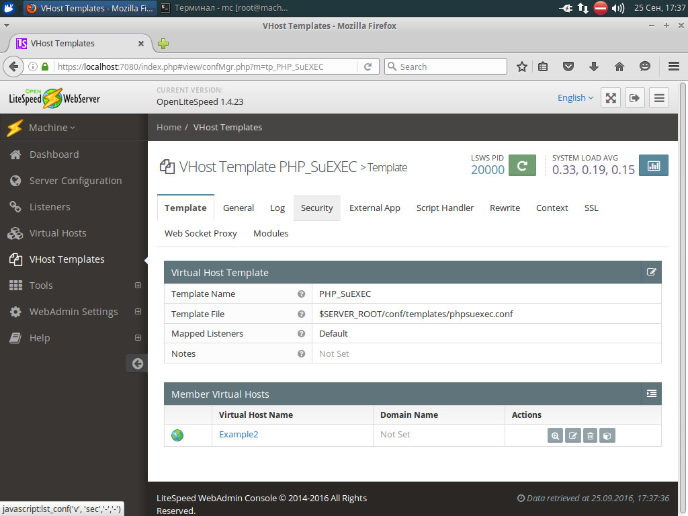Click help icon next to Mapped Listeners
Screen dimensions: 688x516
[301, 333]
